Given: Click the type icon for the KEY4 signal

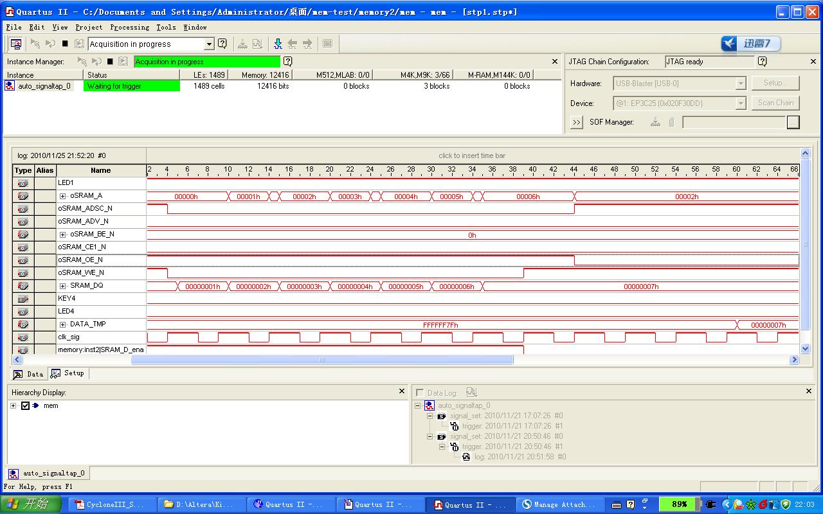Looking at the screenshot, I should (23, 299).
